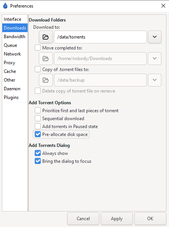Click the /data/torrents path input field
Viewport: 169px width, 227px height.
pos(100,37)
